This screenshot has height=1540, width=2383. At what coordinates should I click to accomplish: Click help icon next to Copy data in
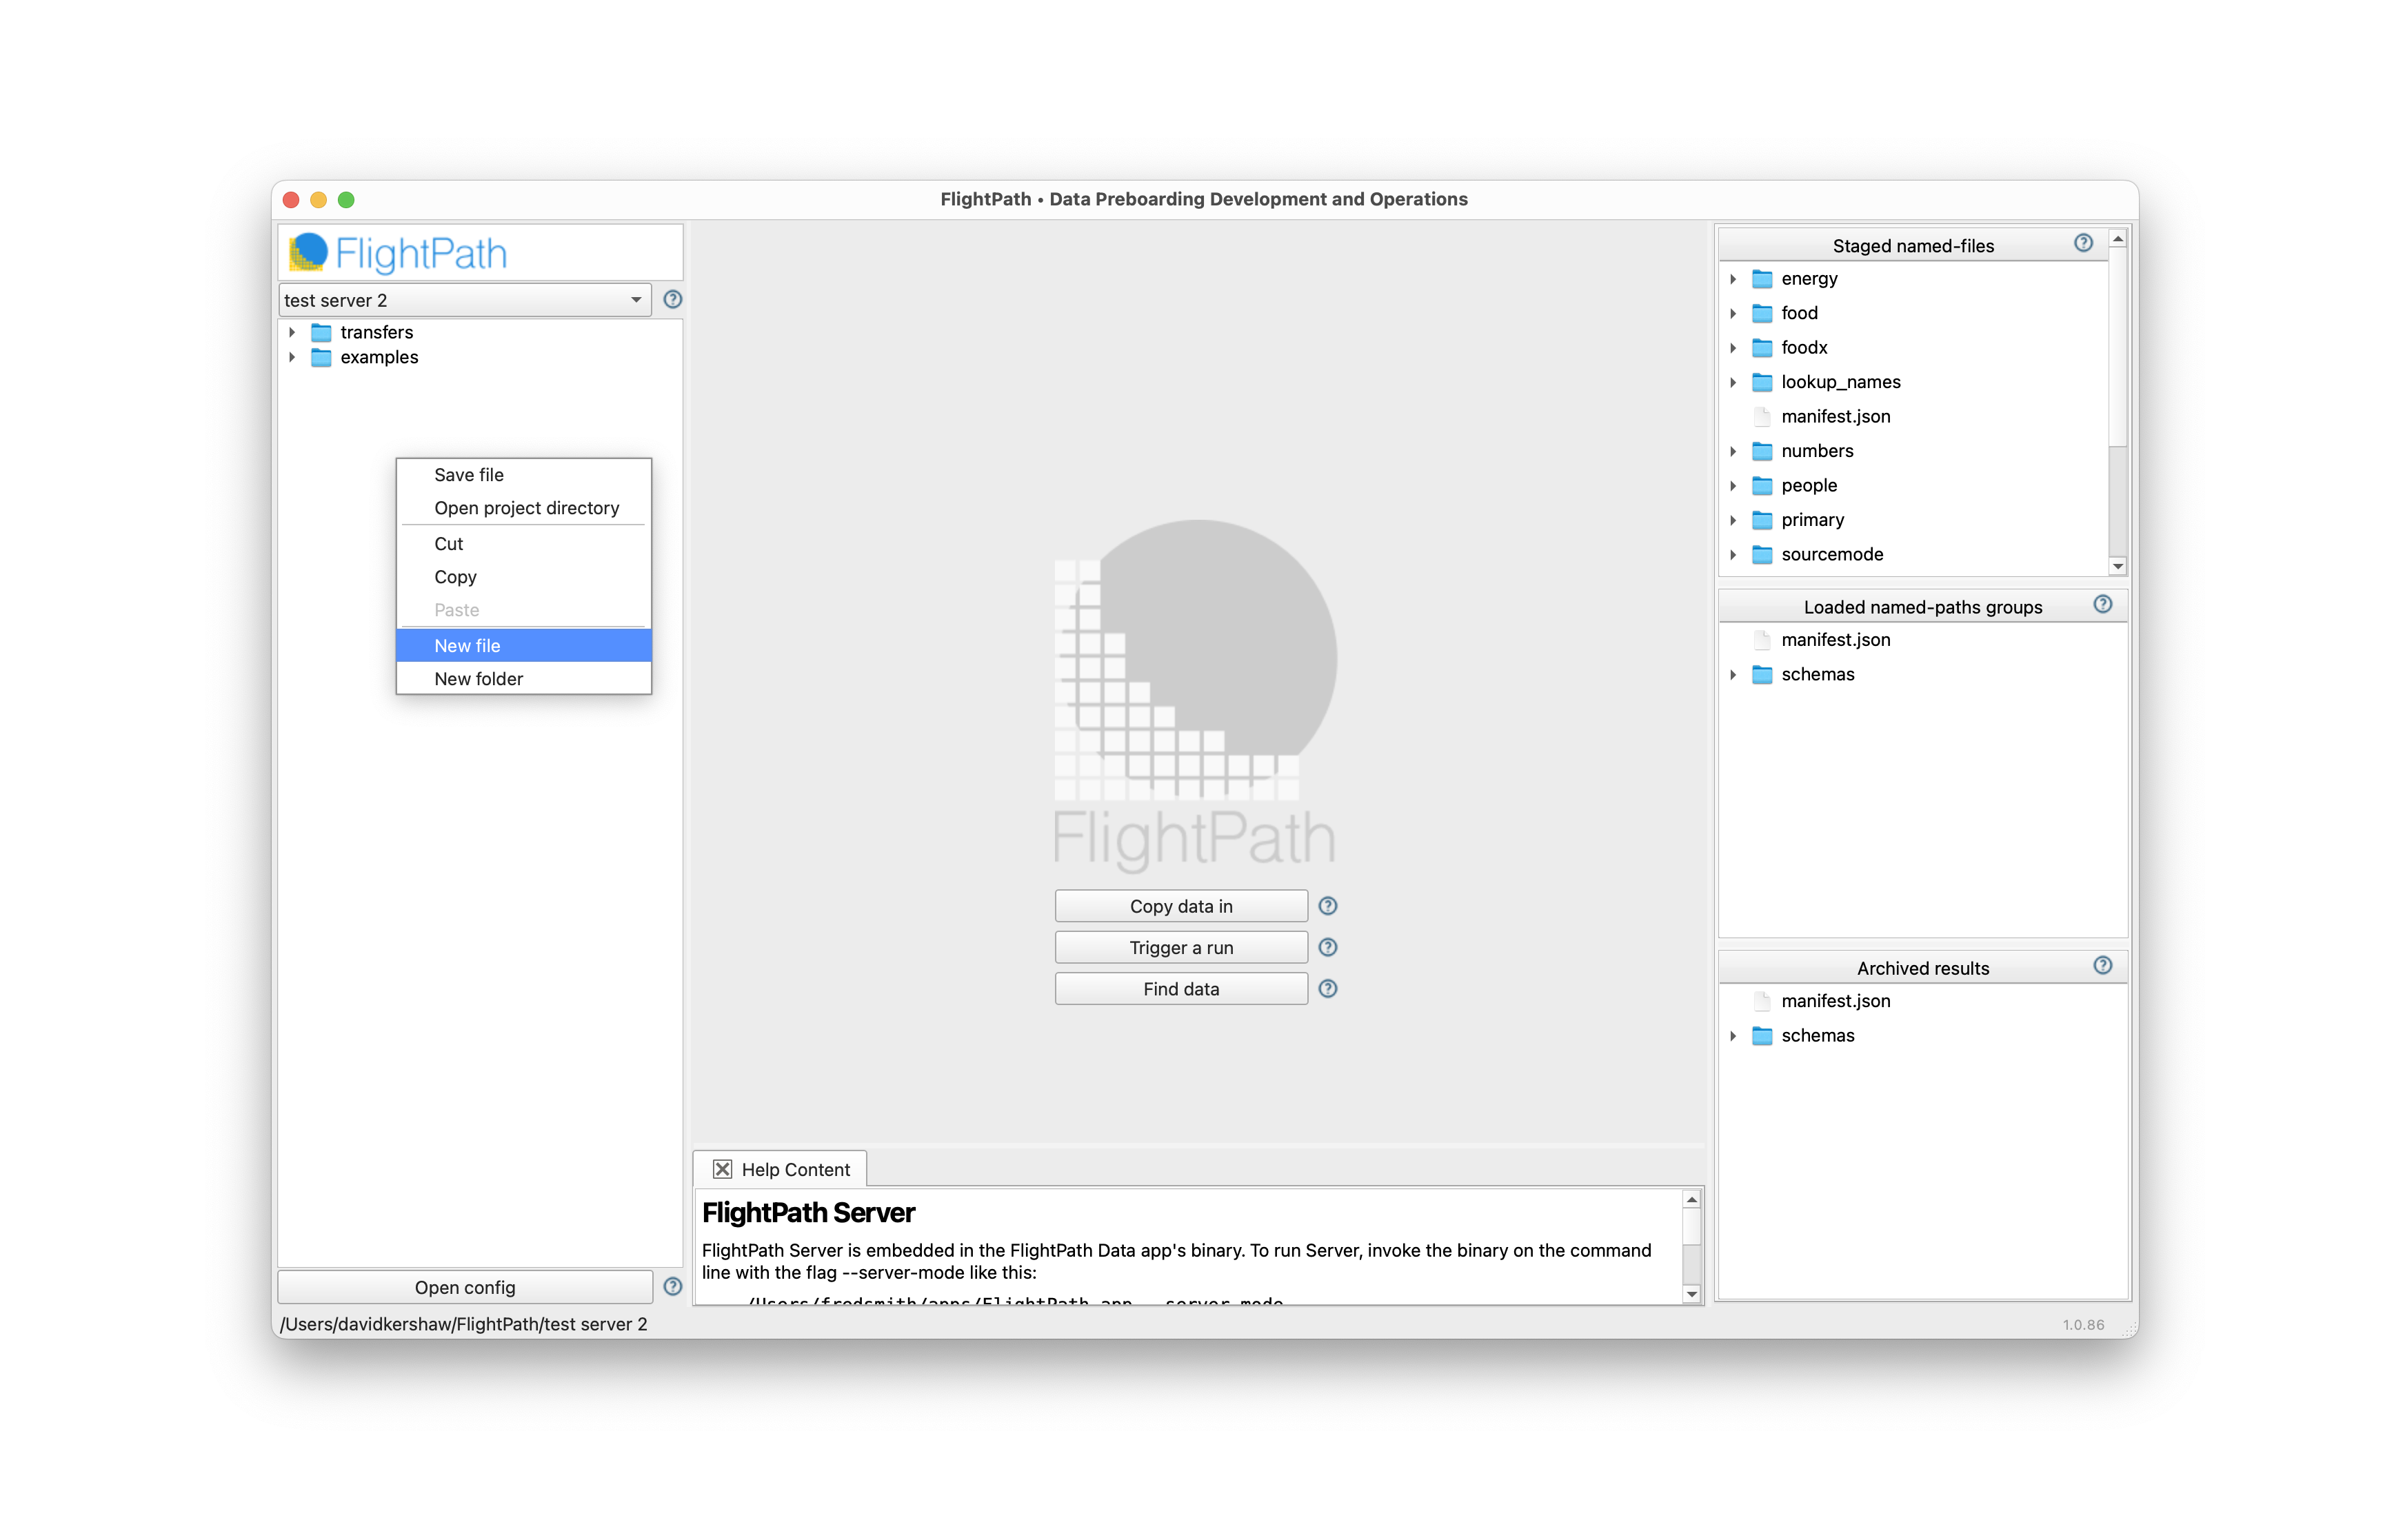click(x=1327, y=906)
